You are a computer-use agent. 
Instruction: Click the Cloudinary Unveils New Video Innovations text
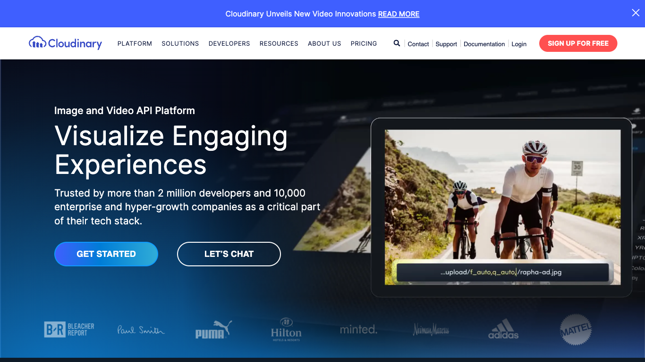tap(301, 14)
